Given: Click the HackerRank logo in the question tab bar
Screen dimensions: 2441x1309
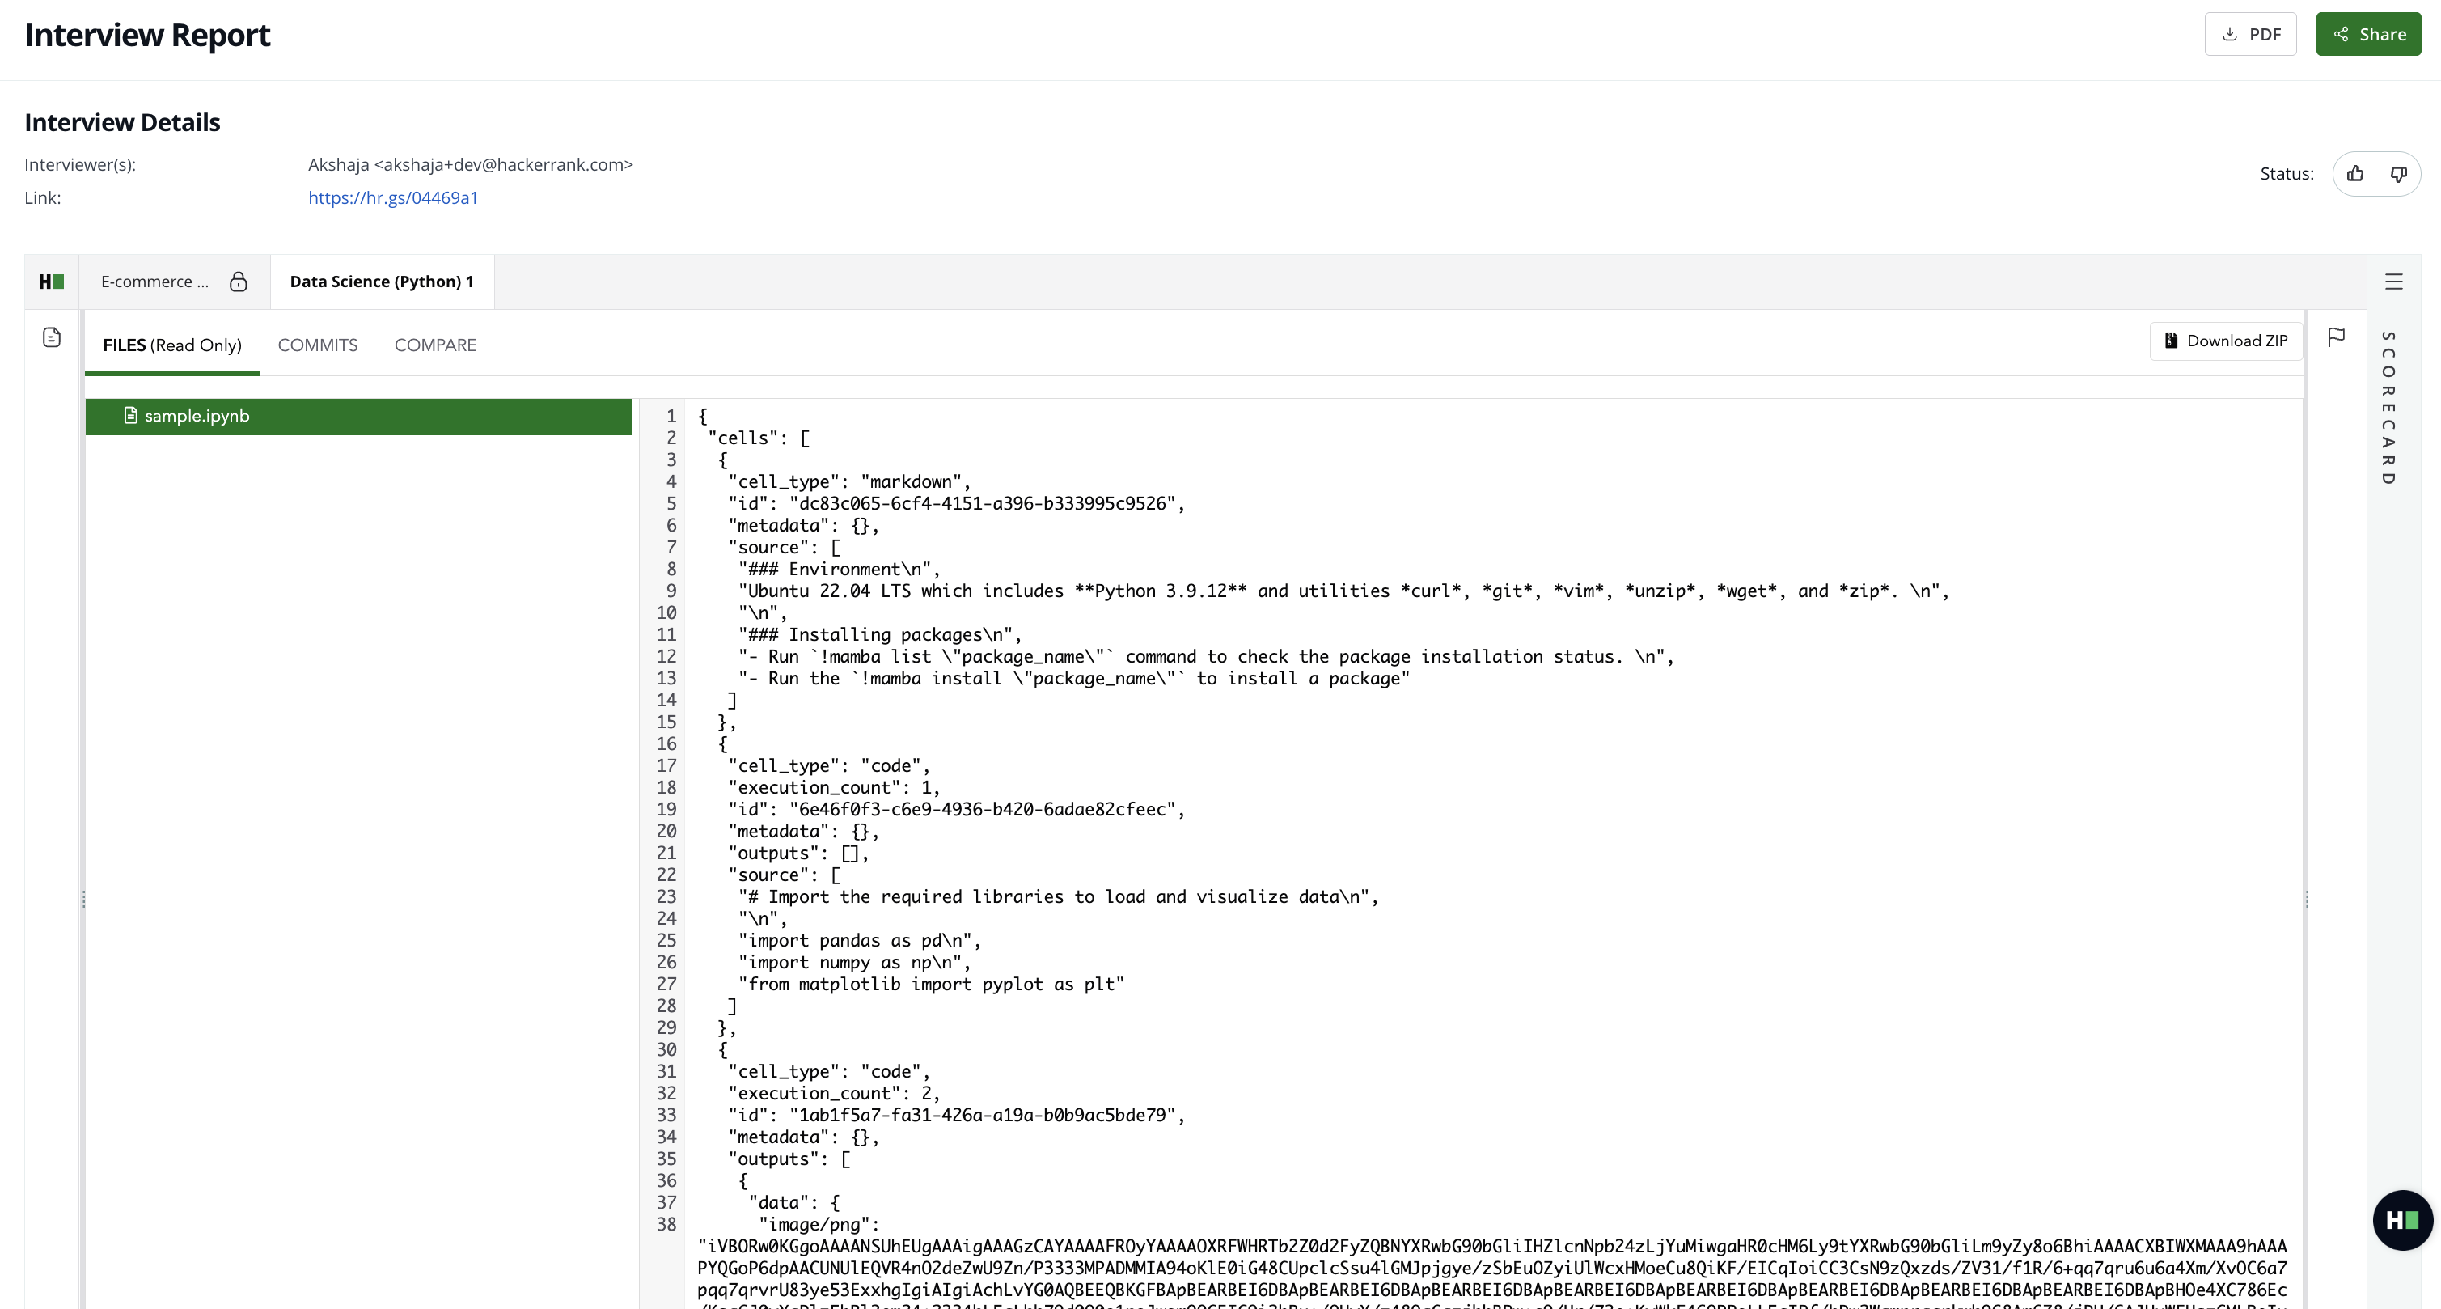Looking at the screenshot, I should (x=51, y=281).
